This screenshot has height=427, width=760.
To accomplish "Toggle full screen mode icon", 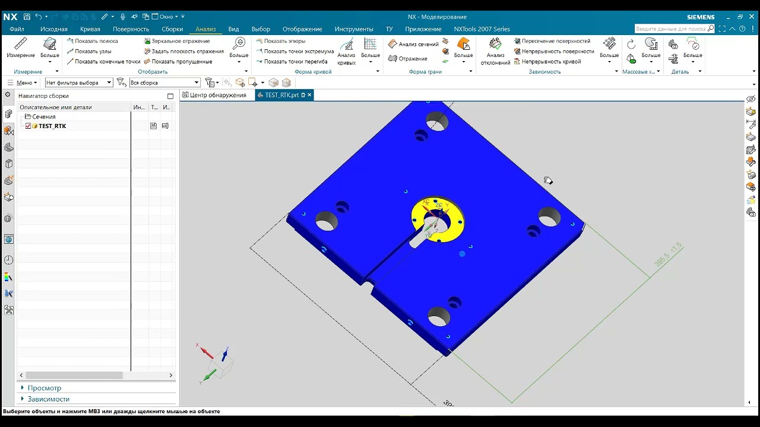I will pos(722,28).
